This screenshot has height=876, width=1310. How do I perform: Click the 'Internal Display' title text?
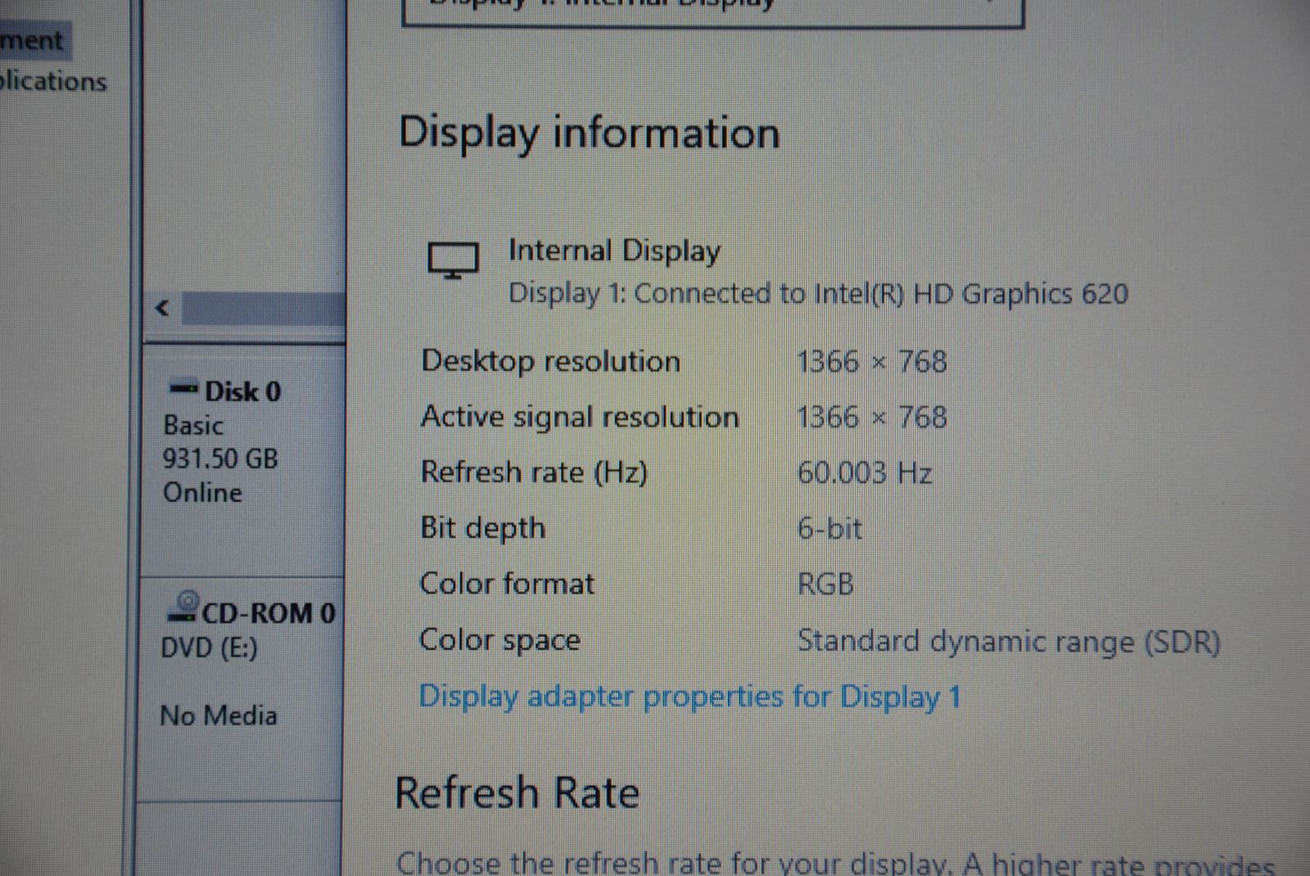(x=614, y=251)
